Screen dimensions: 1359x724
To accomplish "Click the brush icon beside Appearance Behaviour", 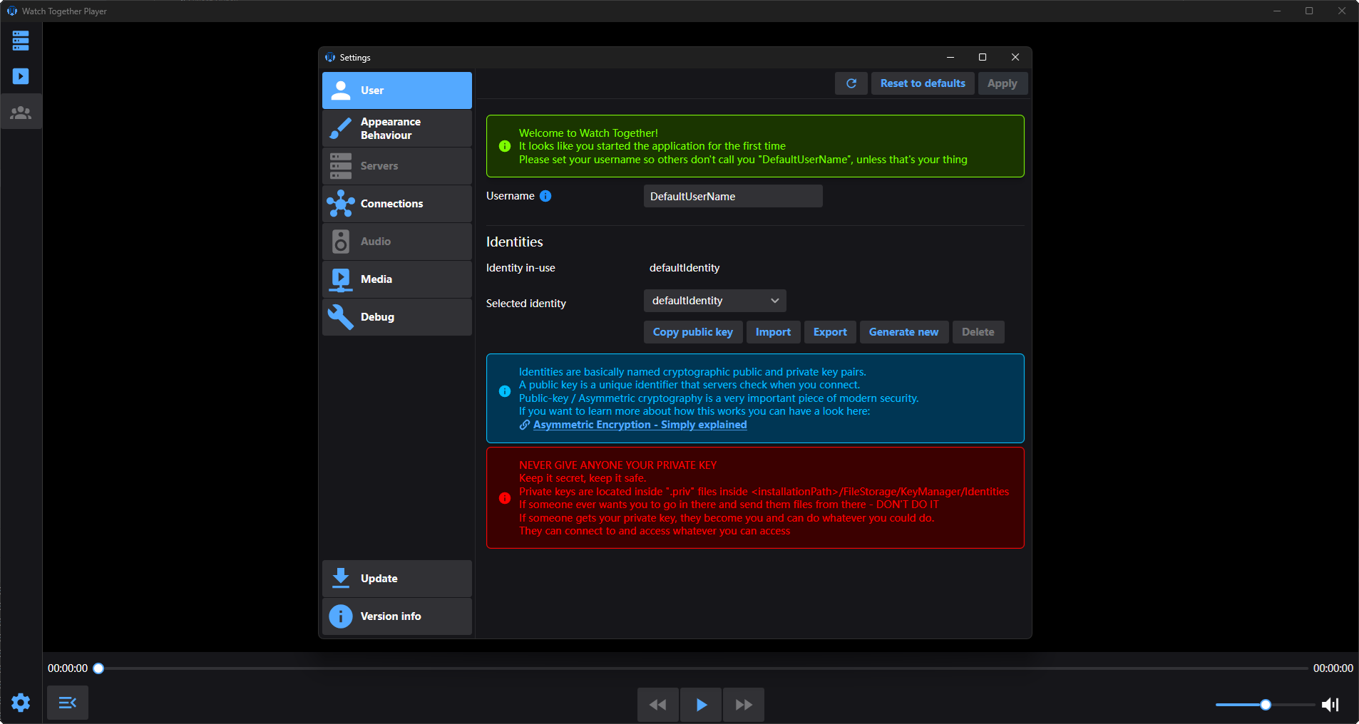I will click(341, 128).
